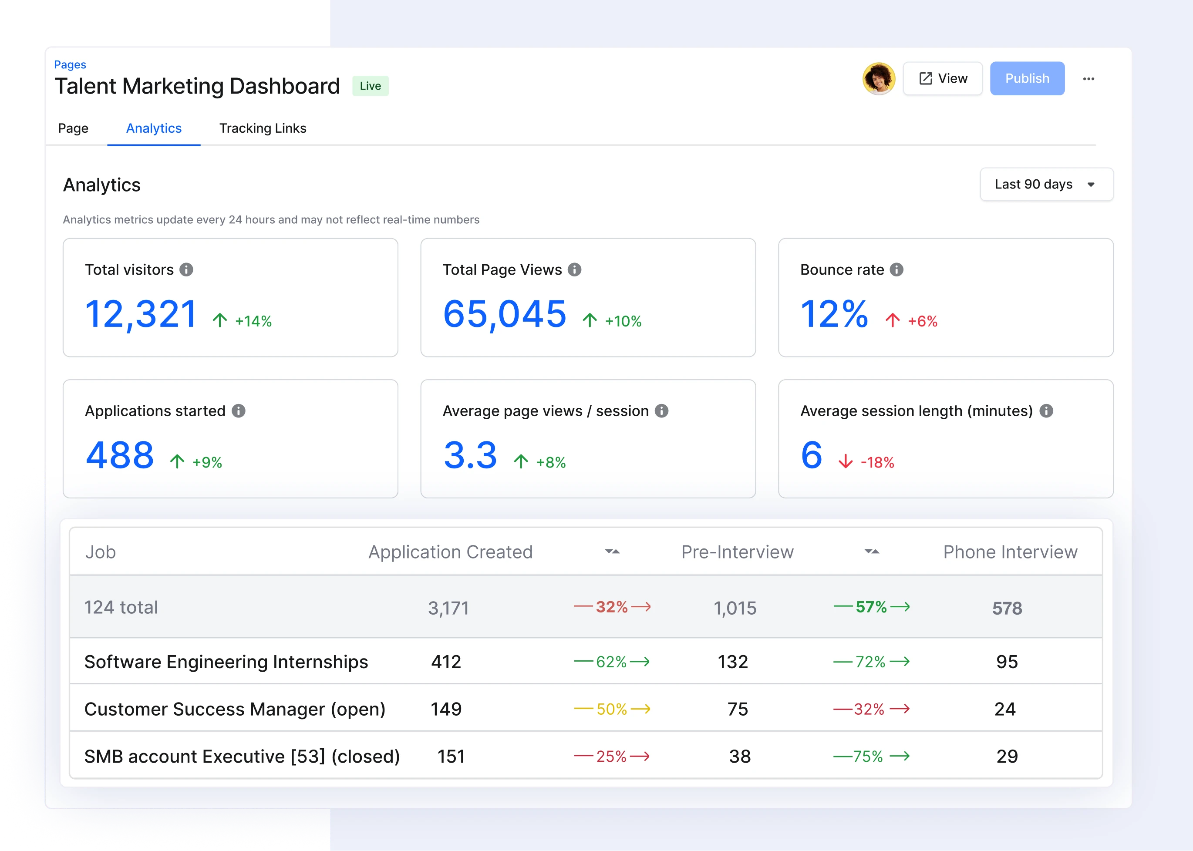Click the Publish button
Viewport: 1193px width, 851px height.
click(1025, 77)
